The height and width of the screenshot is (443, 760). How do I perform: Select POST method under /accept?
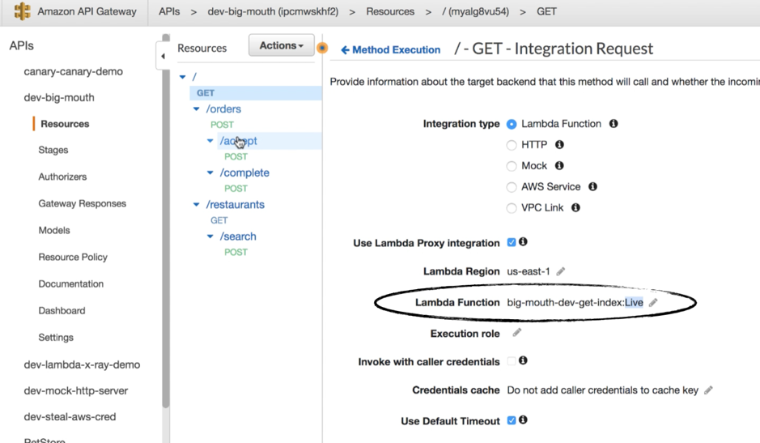[236, 157]
